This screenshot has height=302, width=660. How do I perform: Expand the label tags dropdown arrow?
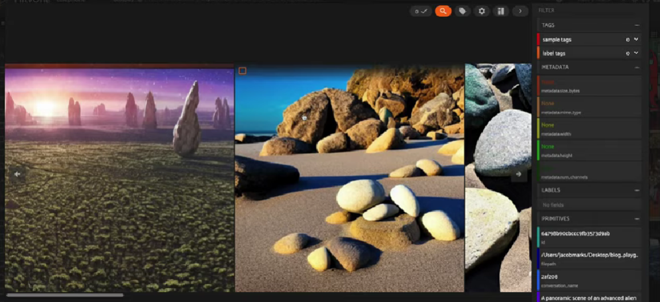tap(636, 53)
